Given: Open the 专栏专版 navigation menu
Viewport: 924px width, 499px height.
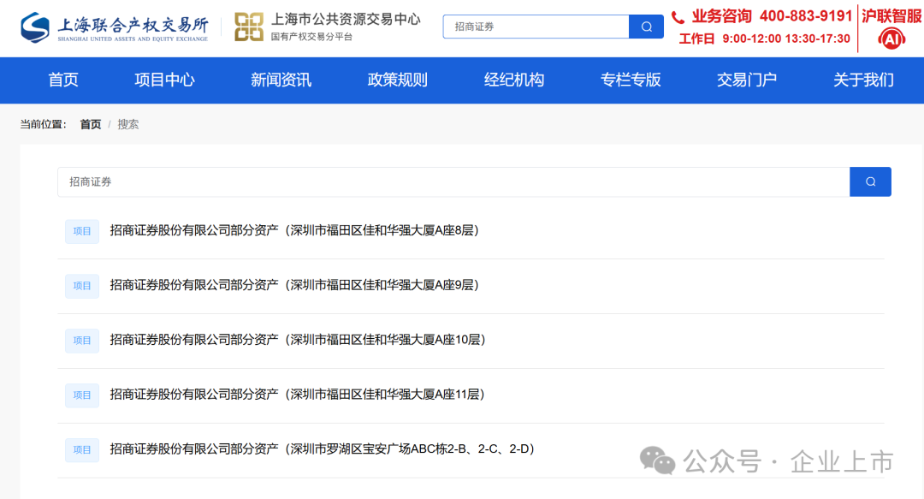Looking at the screenshot, I should pyautogui.click(x=631, y=80).
